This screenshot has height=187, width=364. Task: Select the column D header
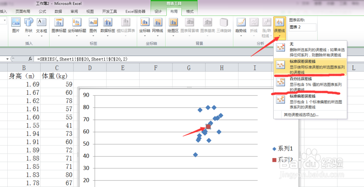(x=90, y=68)
